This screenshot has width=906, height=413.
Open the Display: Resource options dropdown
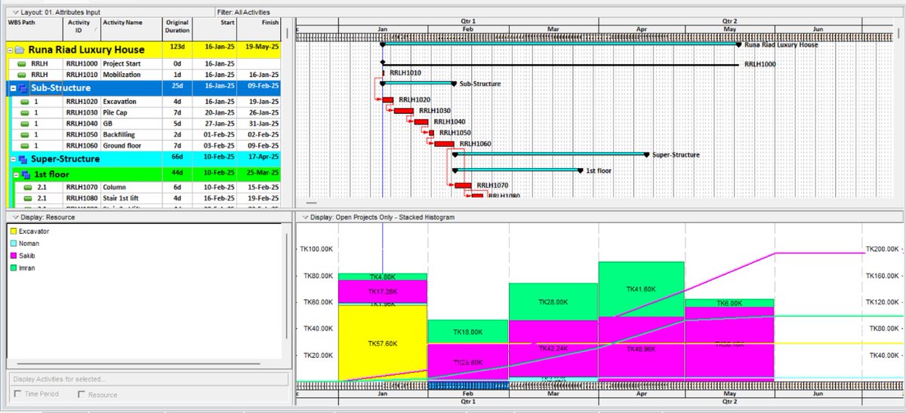click(16, 217)
